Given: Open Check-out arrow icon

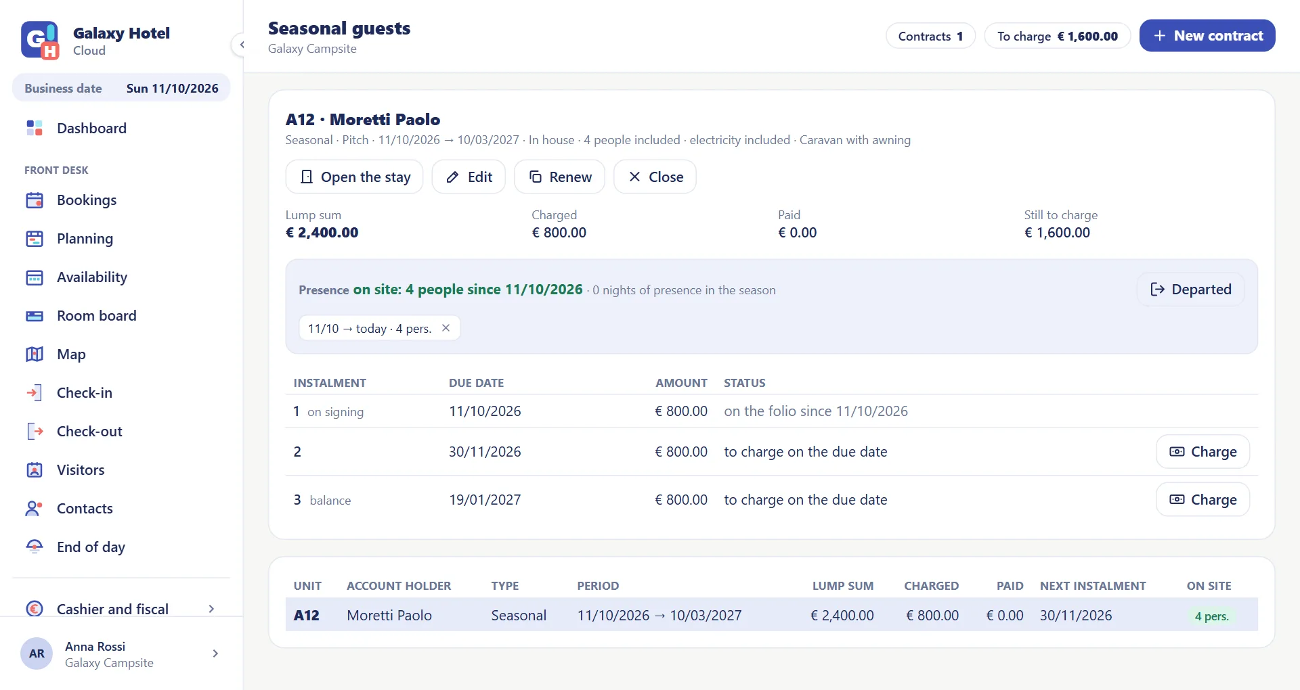Looking at the screenshot, I should [x=35, y=432].
